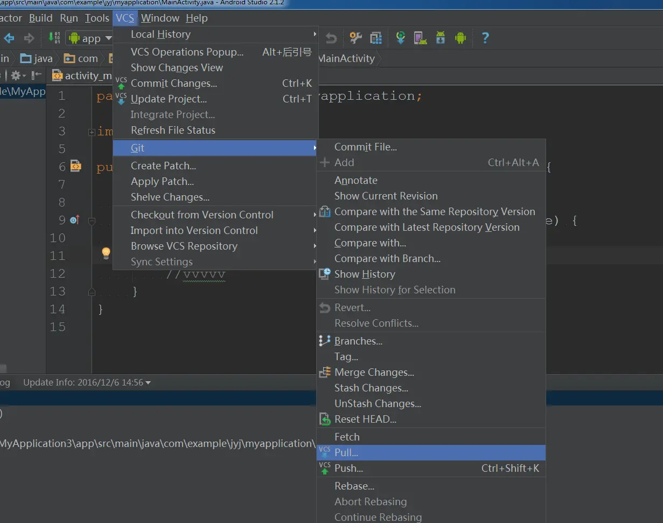The width and height of the screenshot is (663, 523).
Task: Choose Show History in Git submenu
Action: tap(431, 274)
